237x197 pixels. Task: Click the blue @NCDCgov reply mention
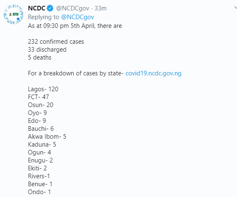[77, 17]
